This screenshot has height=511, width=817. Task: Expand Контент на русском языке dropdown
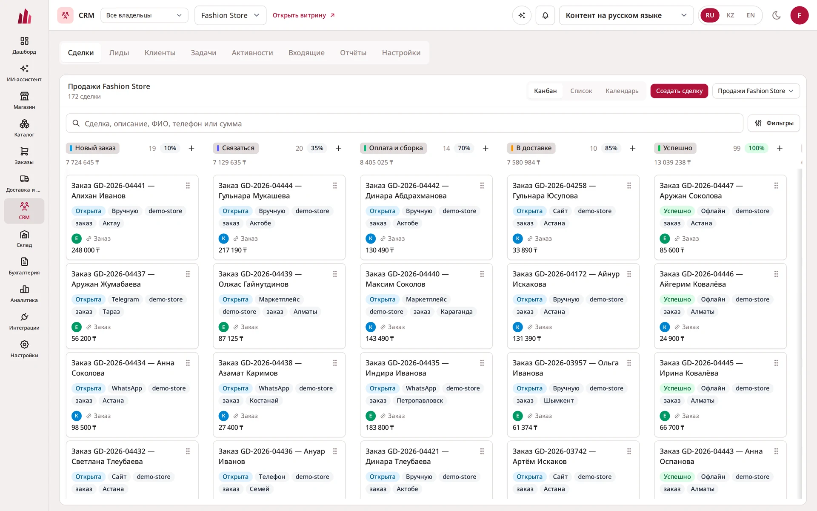[x=626, y=15]
